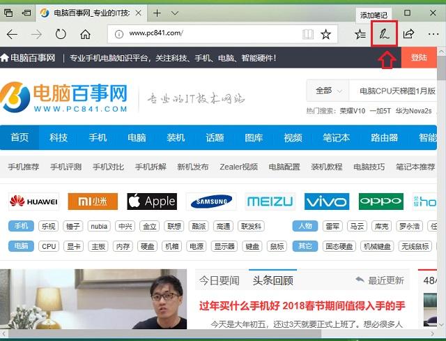446x341 pixels.
Task: Open the 手机评测 sub-navigation link
Action: [66, 167]
